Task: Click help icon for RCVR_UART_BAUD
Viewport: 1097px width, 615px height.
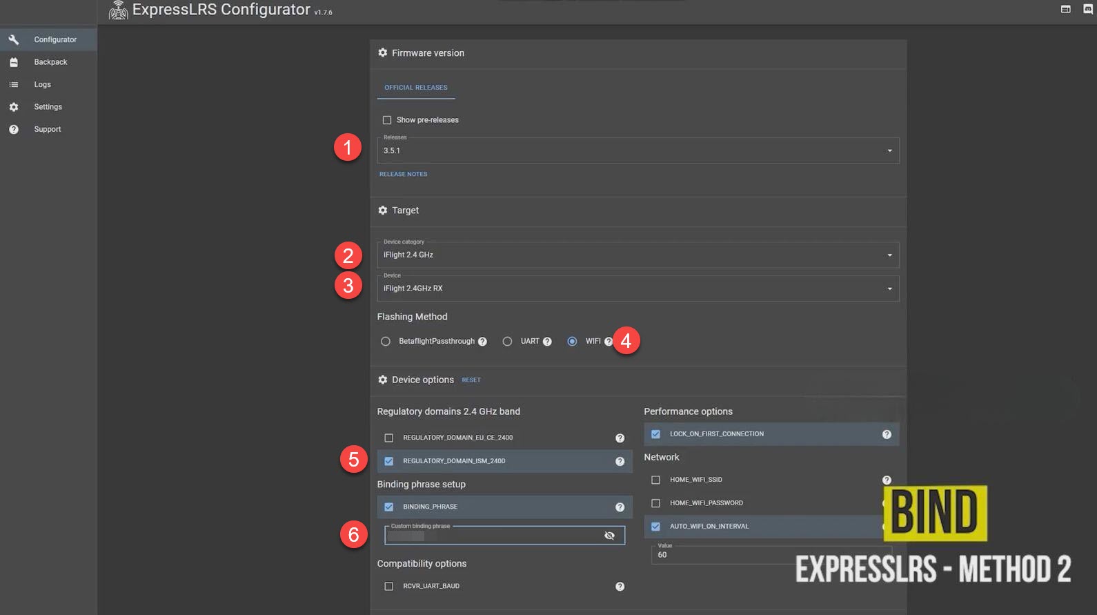Action: (620, 587)
